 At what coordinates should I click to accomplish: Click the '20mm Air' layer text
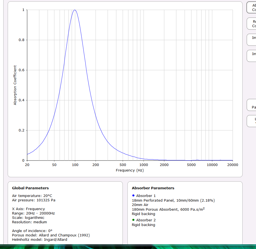[x=140, y=205]
